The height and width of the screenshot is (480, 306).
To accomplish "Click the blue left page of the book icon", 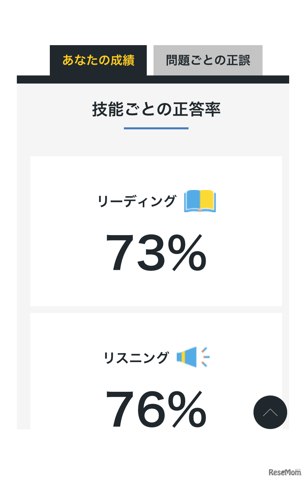I will (192, 201).
